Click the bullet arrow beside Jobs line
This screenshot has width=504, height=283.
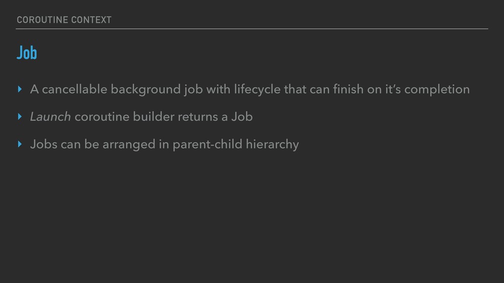[x=19, y=144]
